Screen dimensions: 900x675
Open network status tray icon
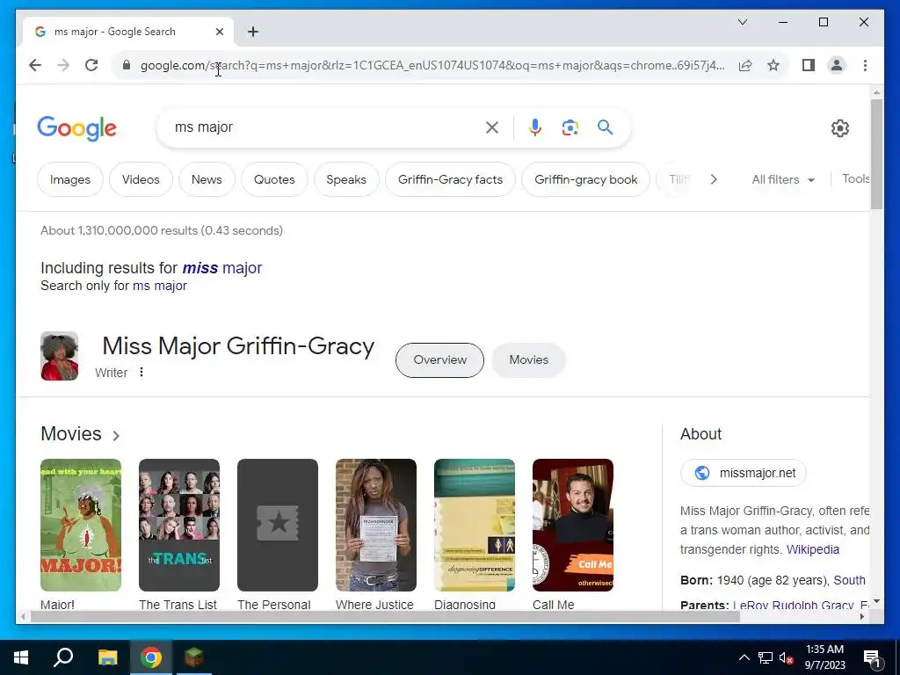(766, 657)
